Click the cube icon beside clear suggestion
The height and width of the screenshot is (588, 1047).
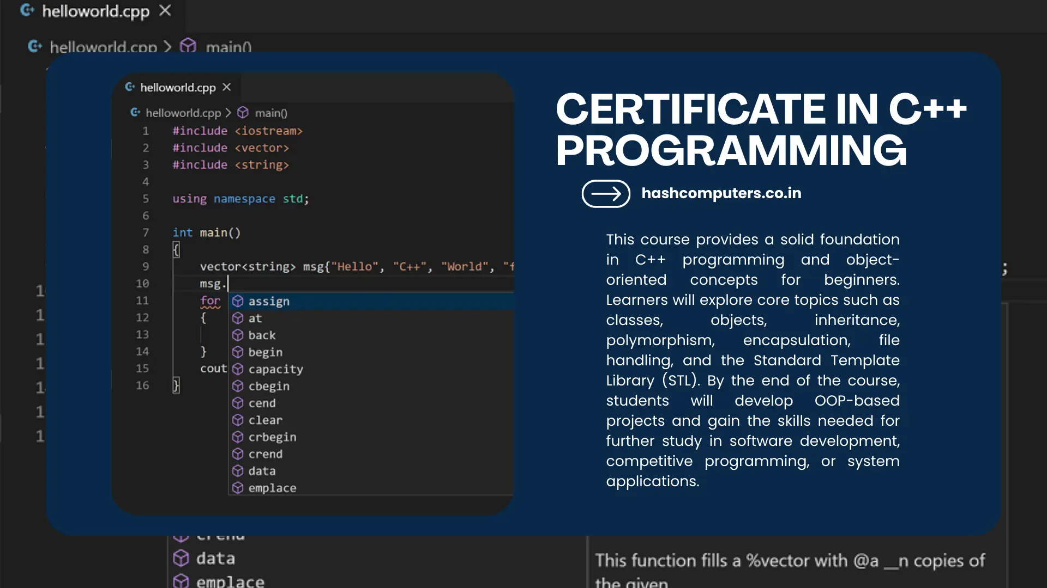pos(238,420)
